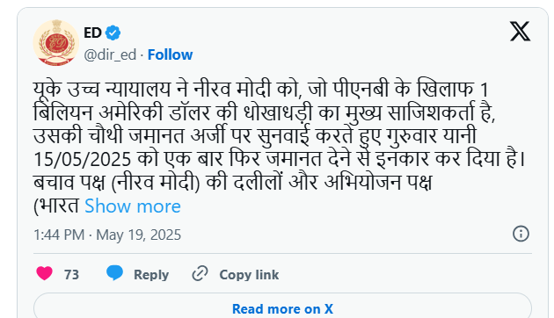Click the Hindi tweet body paragraph
The image size is (554, 318).
pyautogui.click(x=280, y=148)
